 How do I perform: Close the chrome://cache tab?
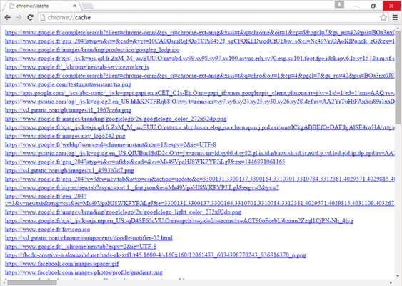74,6
